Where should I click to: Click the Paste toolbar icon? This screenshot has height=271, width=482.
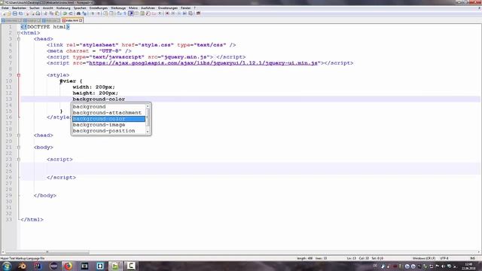(57, 14)
